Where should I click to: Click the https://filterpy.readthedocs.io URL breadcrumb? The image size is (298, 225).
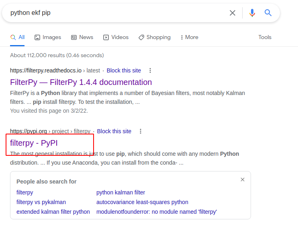pos(55,70)
